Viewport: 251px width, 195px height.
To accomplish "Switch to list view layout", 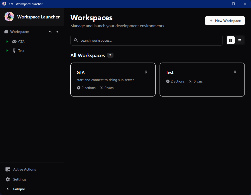I will [x=240, y=40].
